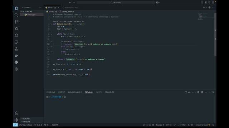The width and height of the screenshot is (229, 128).
Task: Click the Customize Layout icon
Action: [202, 2]
